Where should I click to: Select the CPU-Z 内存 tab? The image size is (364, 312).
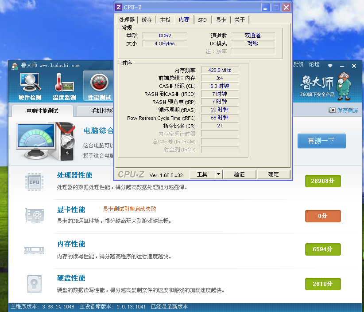pos(184,20)
